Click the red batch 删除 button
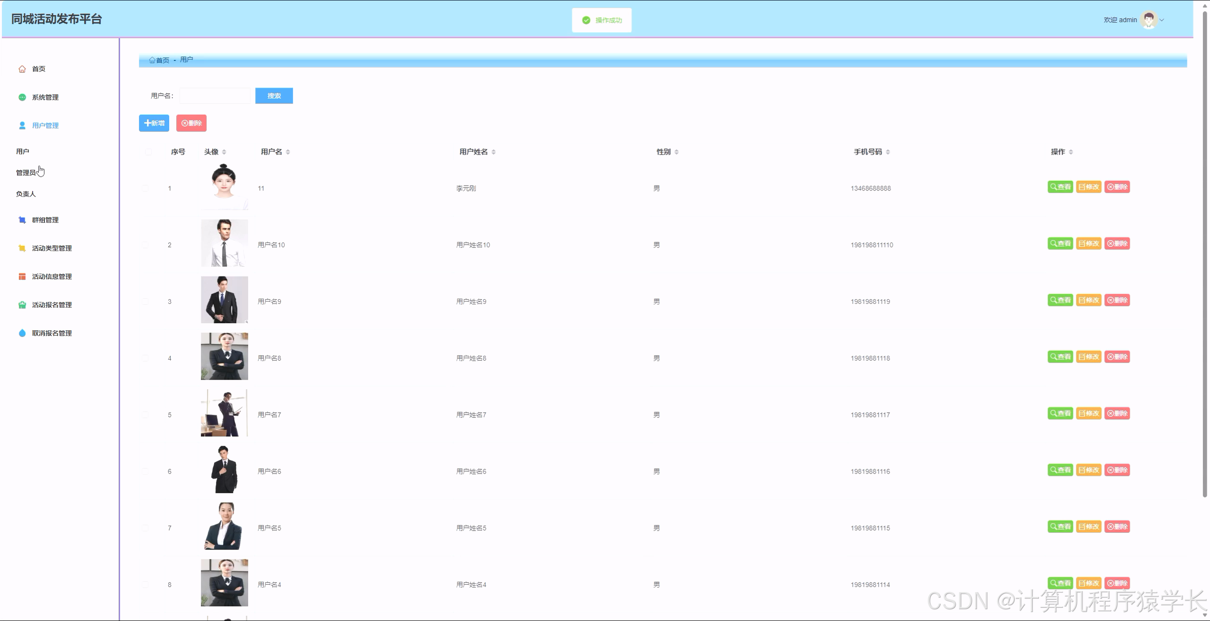Image resolution: width=1210 pixels, height=621 pixels. (191, 123)
